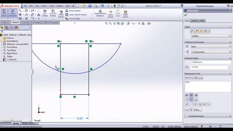Collapse the Primary Value section
The height and width of the screenshot is (131, 233).
click(x=230, y=58)
